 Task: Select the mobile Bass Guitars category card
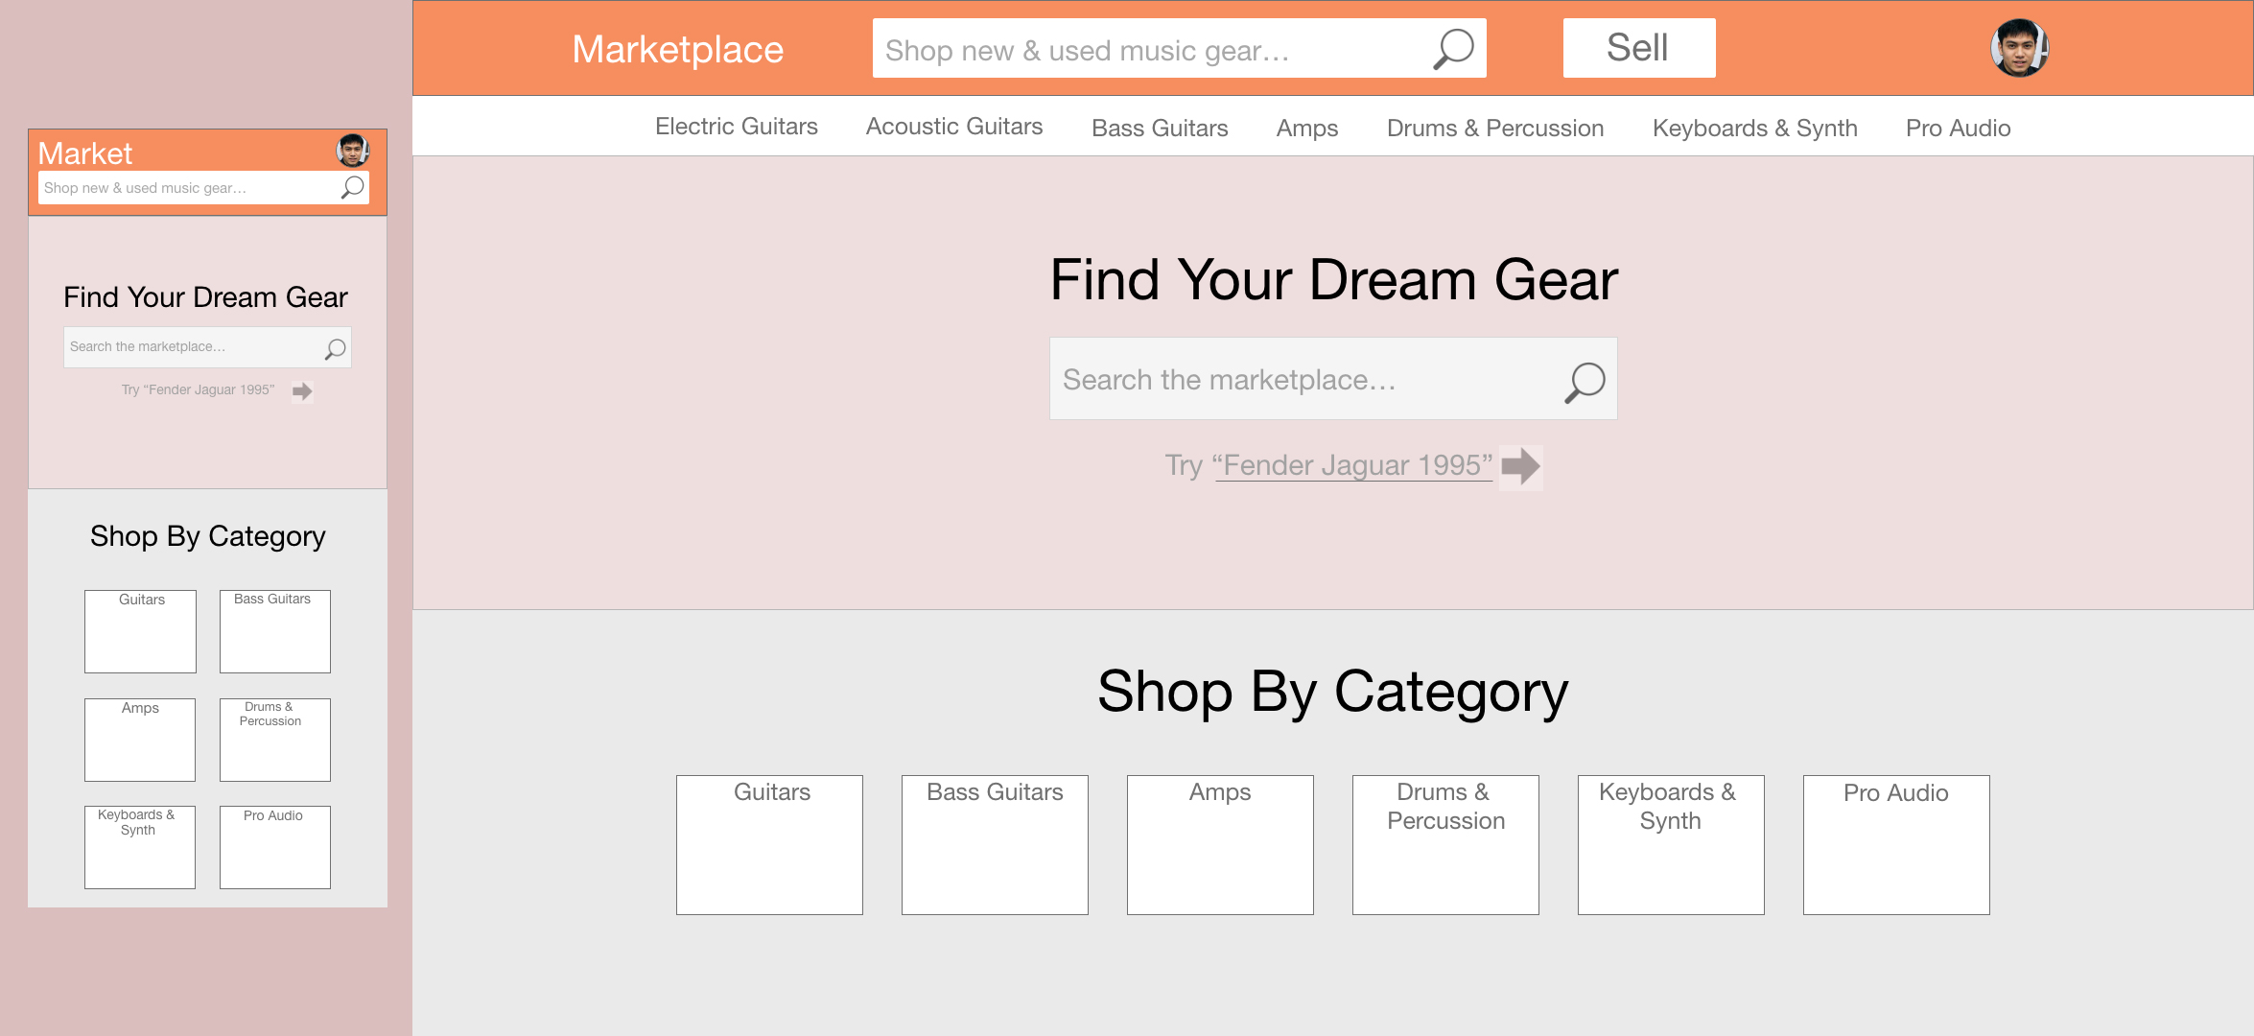275,631
